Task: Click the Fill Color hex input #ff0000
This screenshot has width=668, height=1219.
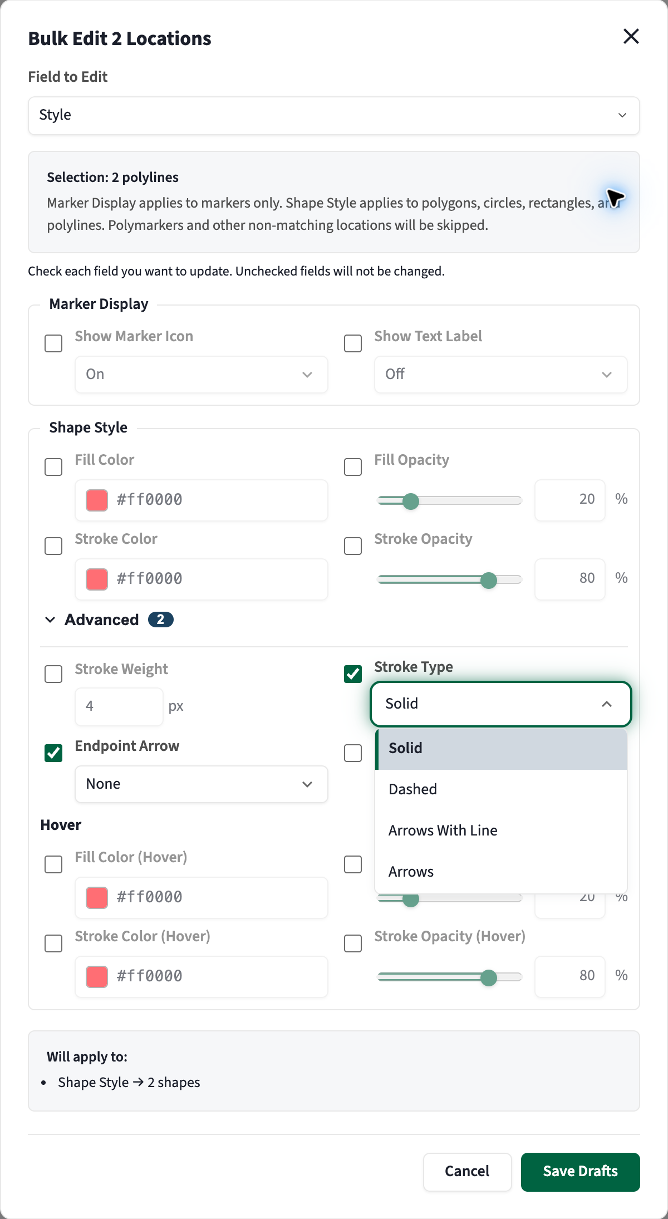Action: pyautogui.click(x=202, y=500)
